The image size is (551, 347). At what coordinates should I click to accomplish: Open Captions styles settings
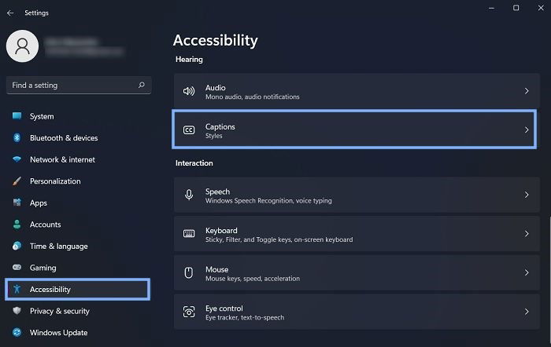(x=354, y=130)
